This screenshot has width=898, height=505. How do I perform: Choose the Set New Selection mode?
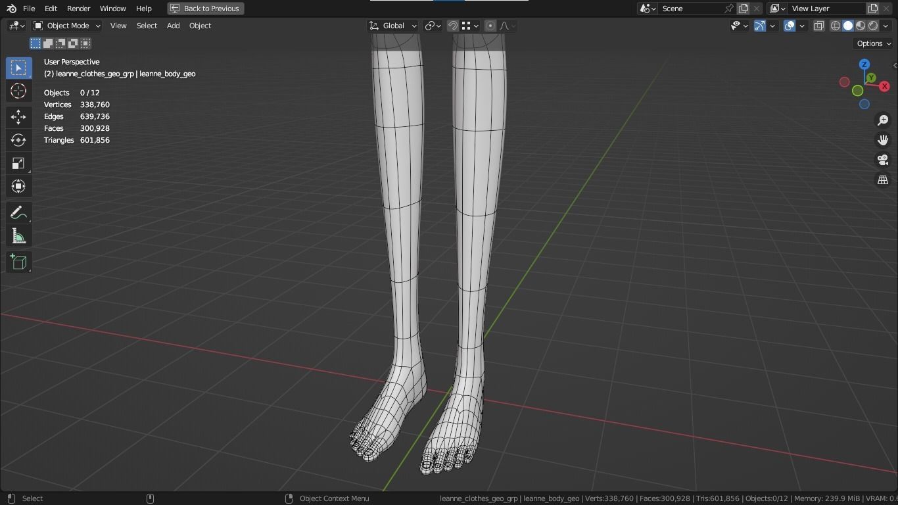[35, 43]
